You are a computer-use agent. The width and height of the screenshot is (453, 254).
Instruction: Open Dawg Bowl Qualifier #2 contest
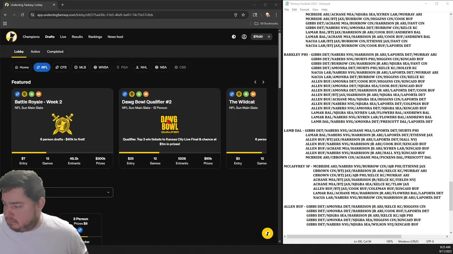point(170,128)
